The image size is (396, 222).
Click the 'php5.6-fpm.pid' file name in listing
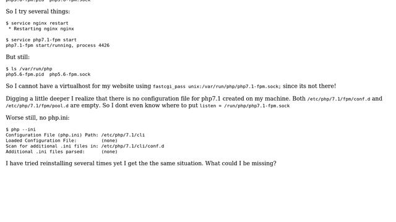click(25, 74)
